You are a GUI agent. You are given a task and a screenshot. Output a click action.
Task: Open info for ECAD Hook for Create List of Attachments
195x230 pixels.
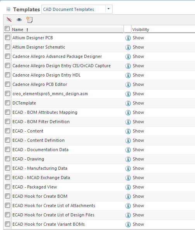coord(128,206)
